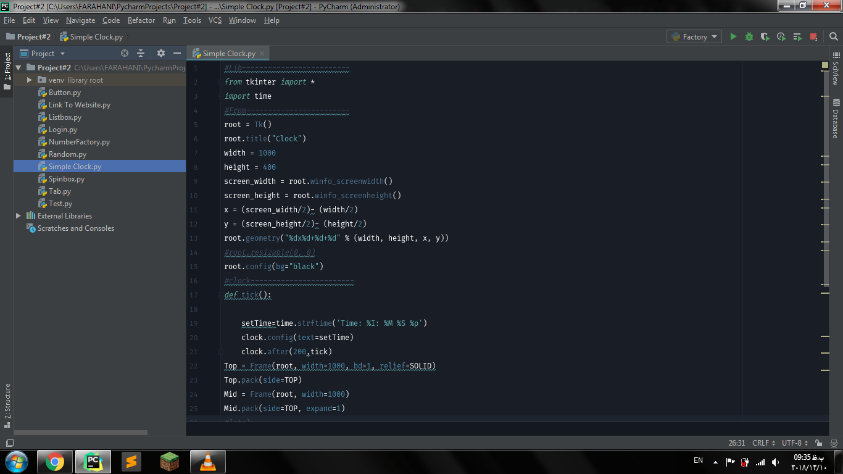The image size is (843, 474).
Task: Toggle the file read-only lock icon
Action: coord(818,443)
